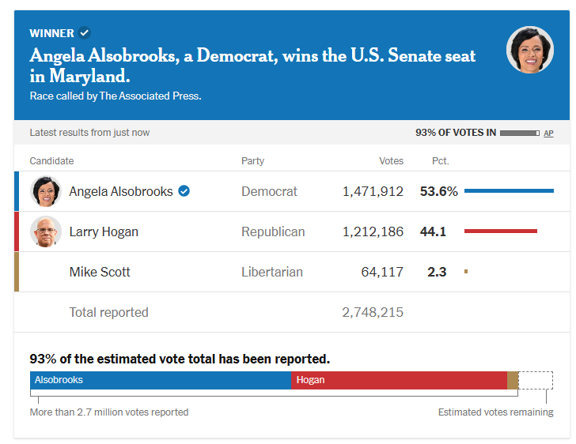
Task: Click the winner checkmark badge next to WINNER
Action: tap(85, 33)
